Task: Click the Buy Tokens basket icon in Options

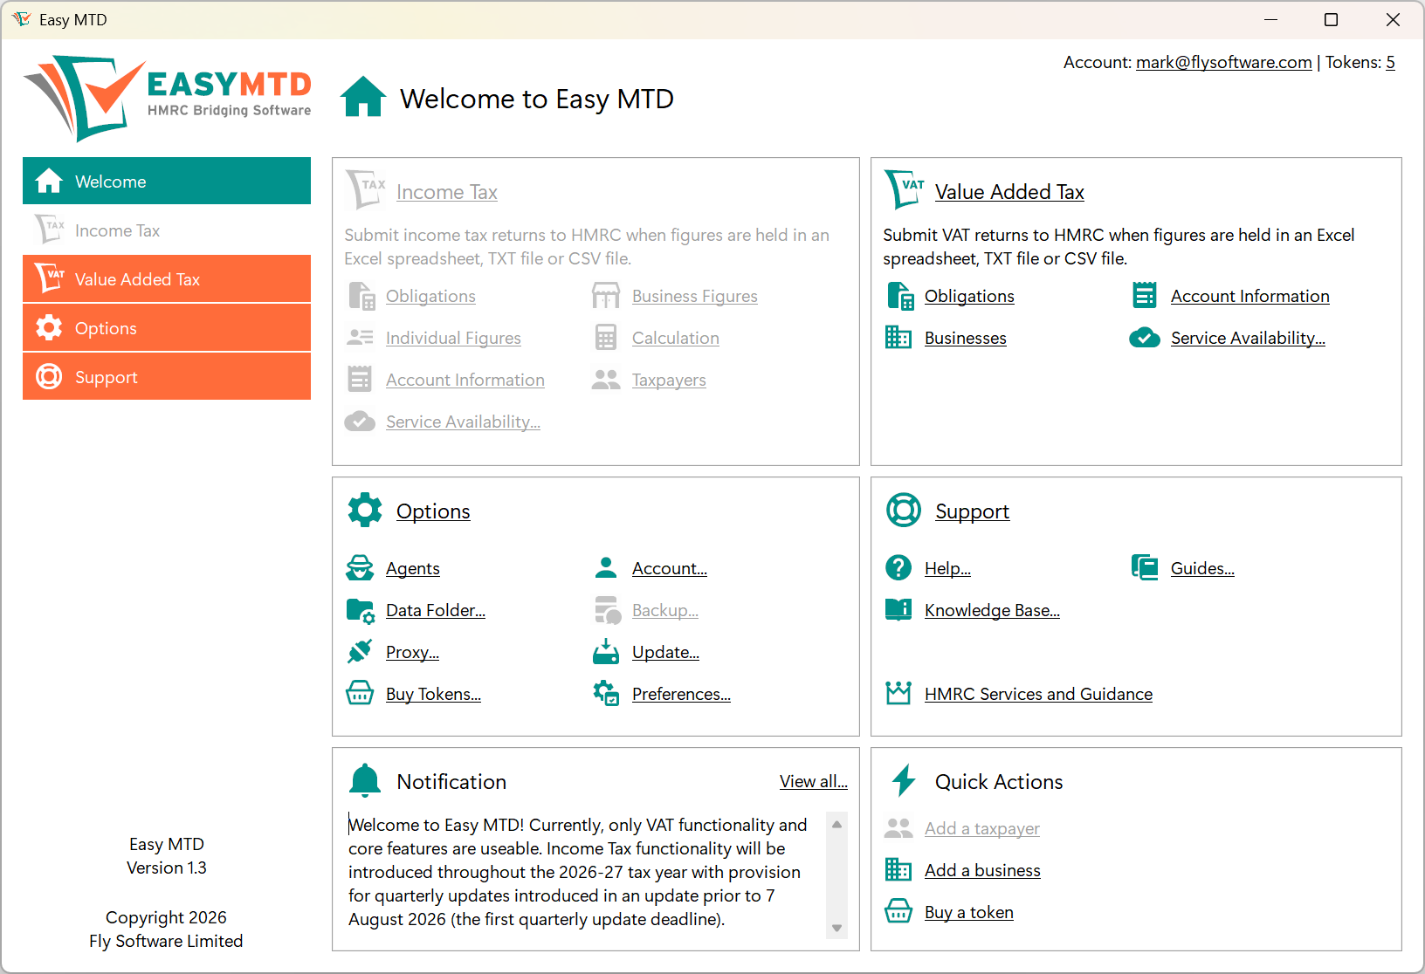Action: coord(360,693)
